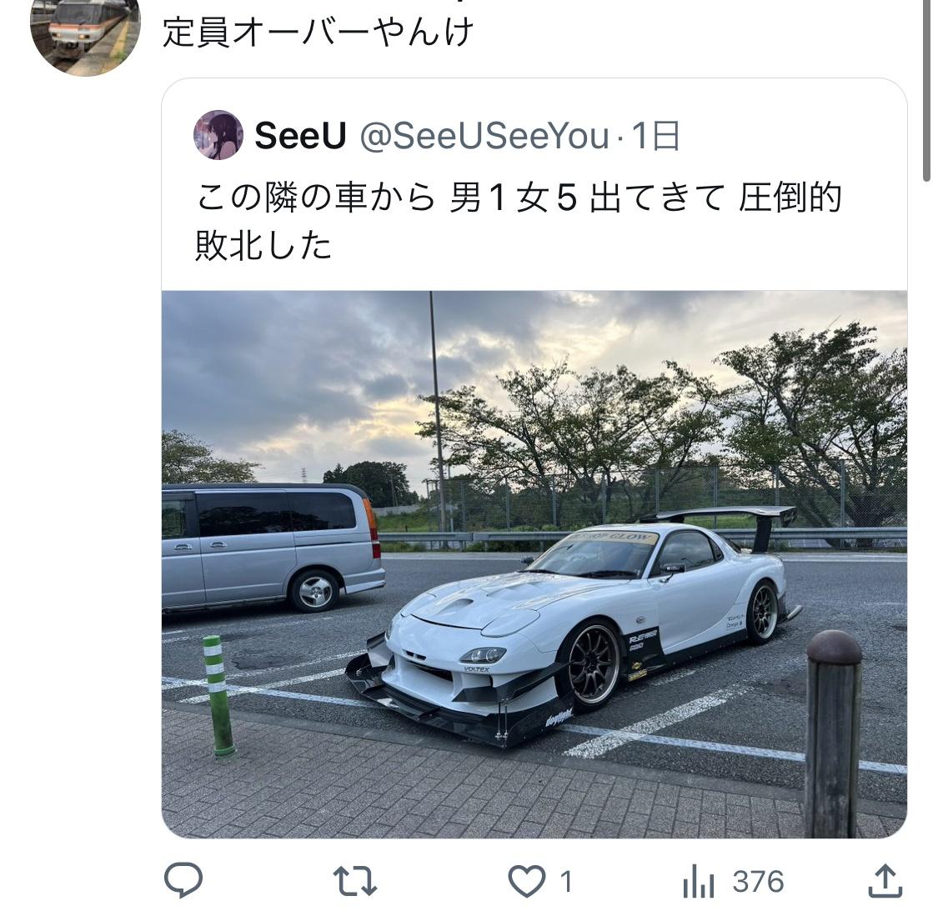Tap the repost arrows icon

[354, 882]
